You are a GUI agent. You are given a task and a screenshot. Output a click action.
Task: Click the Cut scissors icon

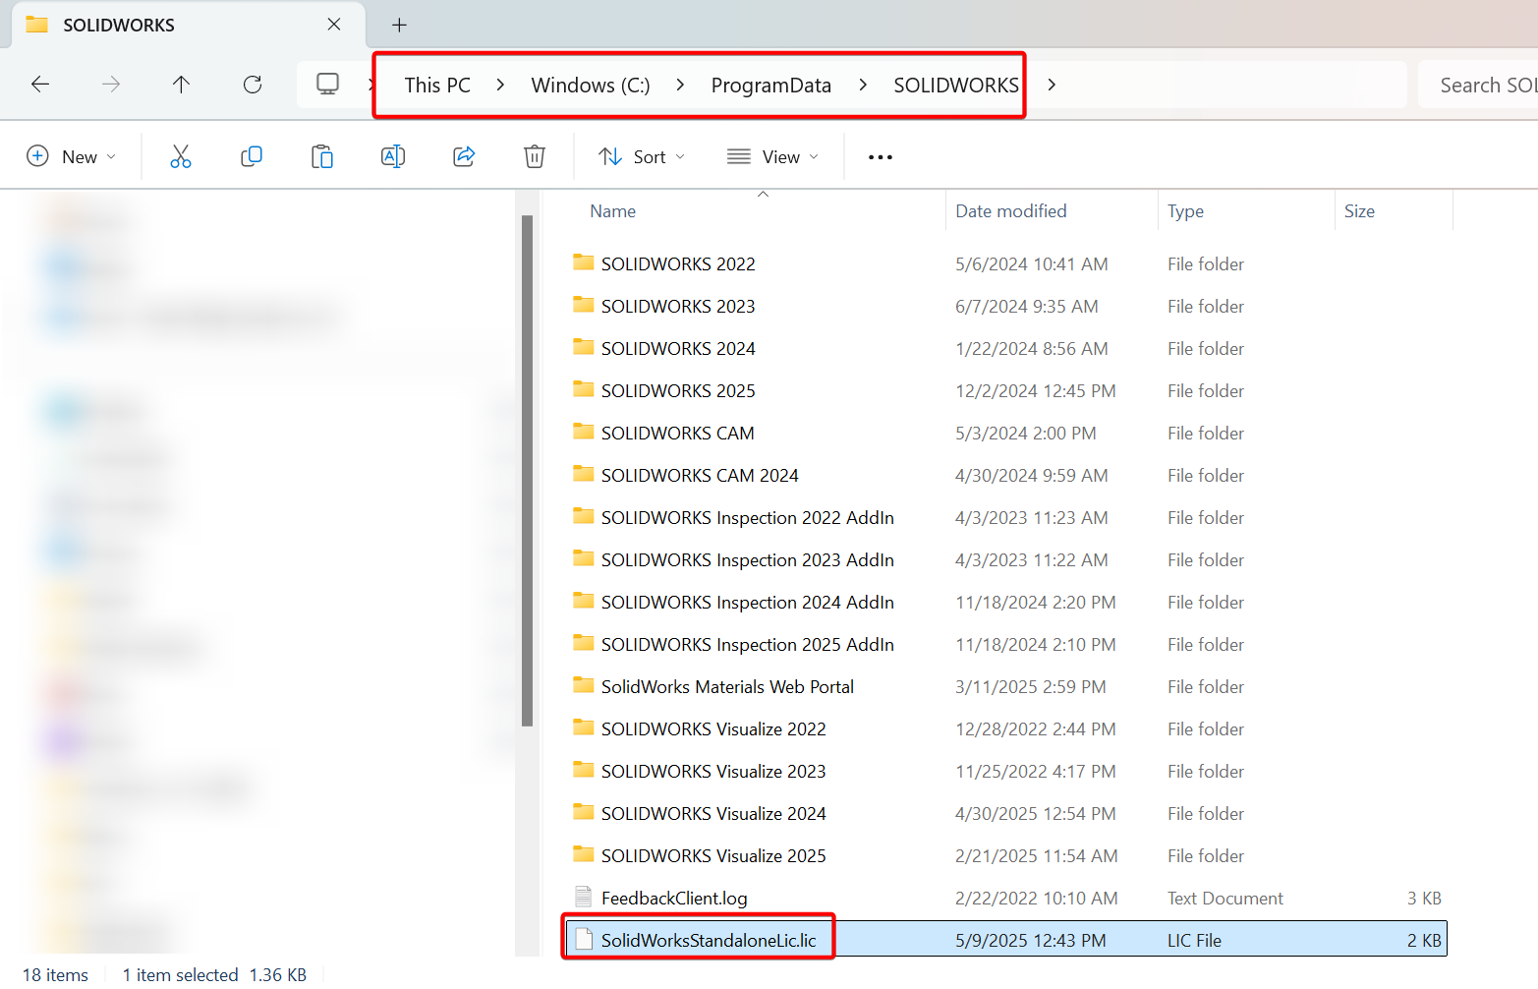[181, 156]
